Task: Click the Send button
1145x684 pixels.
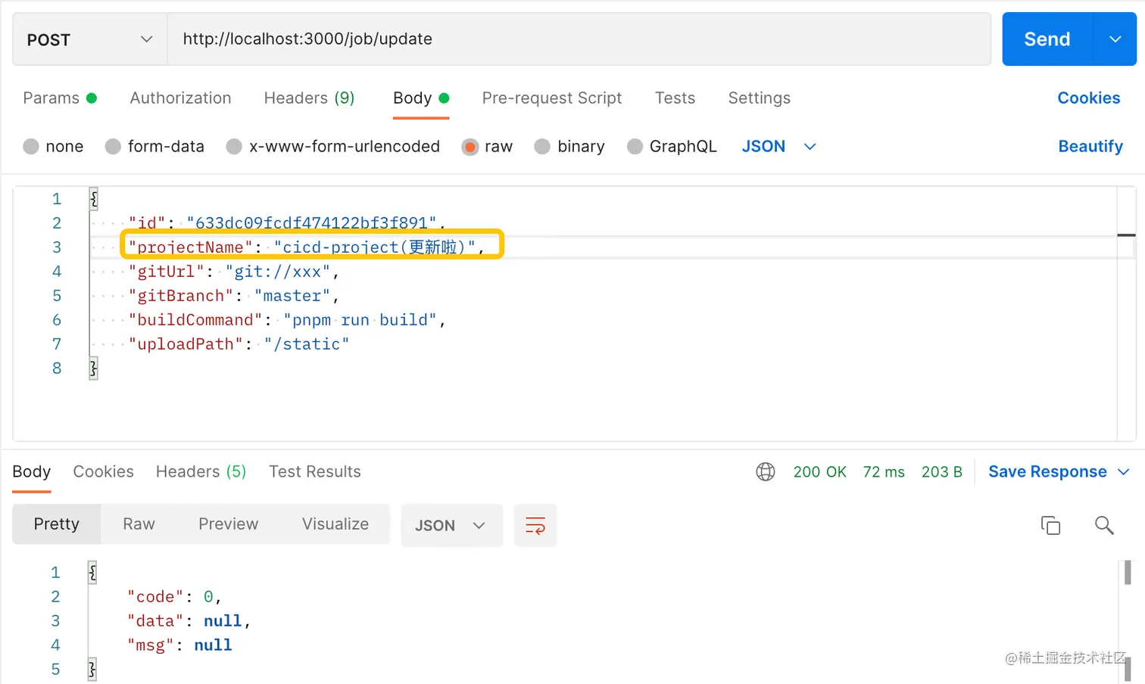Action: (1047, 39)
